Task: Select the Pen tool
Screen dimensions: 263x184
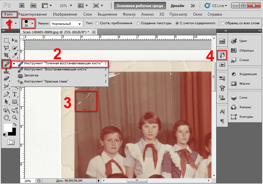Action: [6, 94]
